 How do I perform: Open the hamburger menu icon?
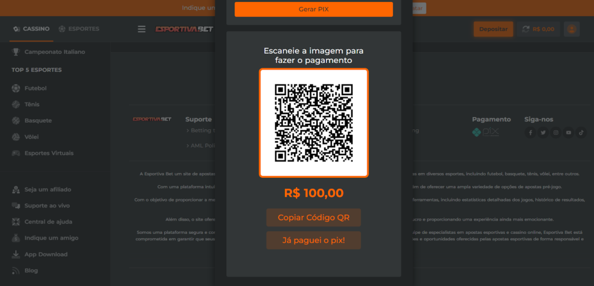[x=142, y=29]
